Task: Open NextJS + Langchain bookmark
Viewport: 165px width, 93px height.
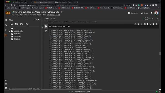Action: [38, 8]
